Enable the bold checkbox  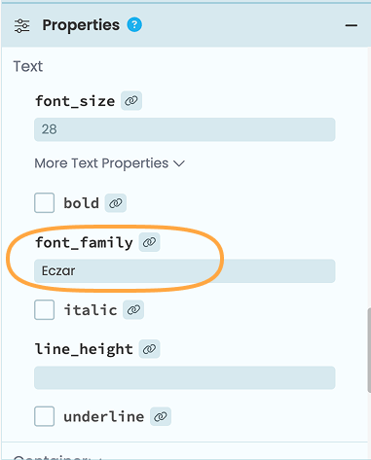(44, 203)
